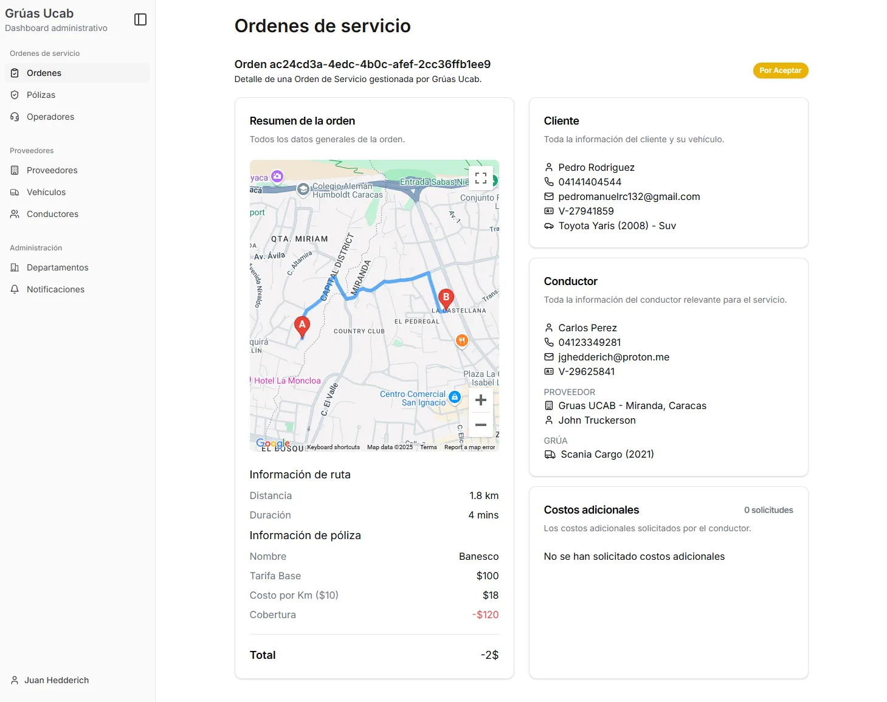Click the email icon beside pedromanuelrc132@gmail.com
Image resolution: width=887 pixels, height=702 pixels.
[549, 196]
